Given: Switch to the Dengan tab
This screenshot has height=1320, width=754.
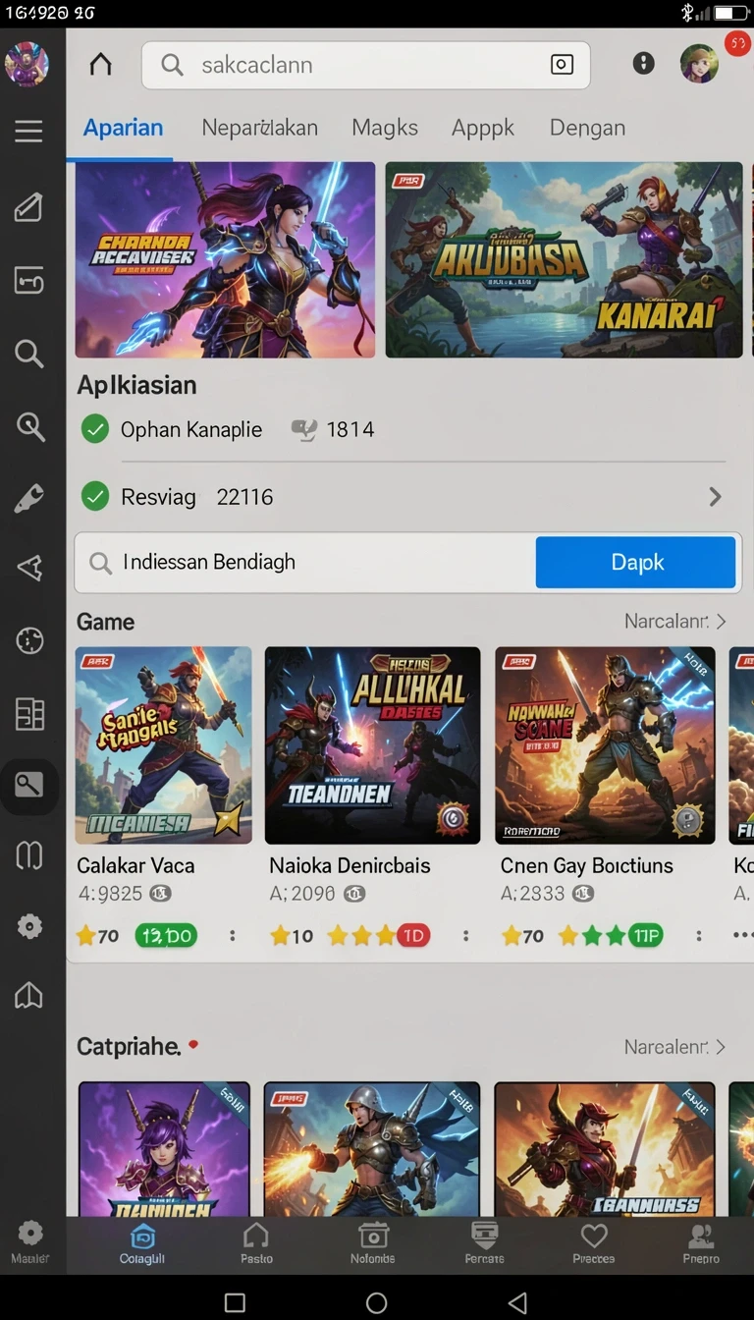Looking at the screenshot, I should click(x=587, y=128).
